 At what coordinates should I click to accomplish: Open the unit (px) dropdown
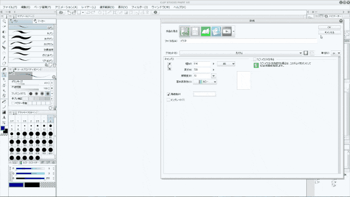click(x=336, y=53)
